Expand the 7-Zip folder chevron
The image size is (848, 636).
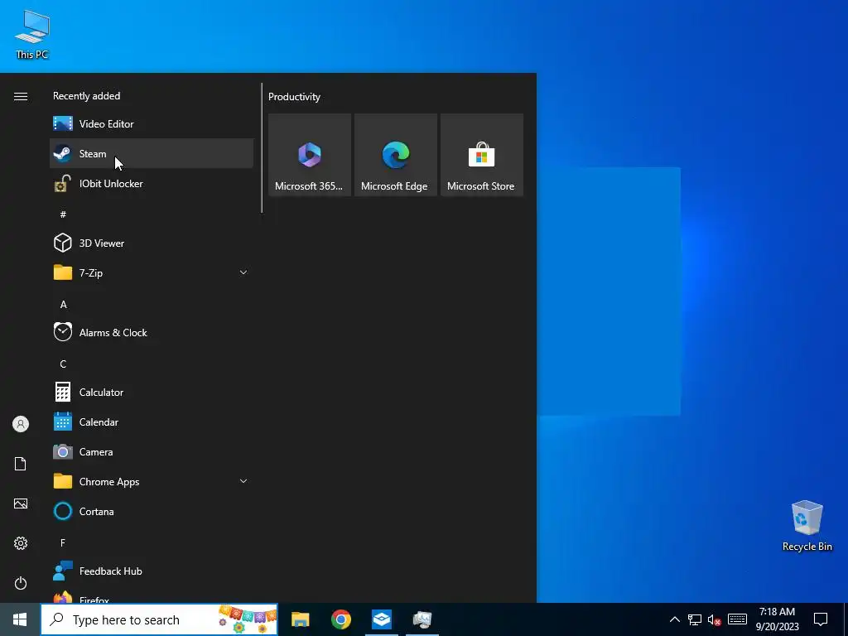pyautogui.click(x=243, y=272)
